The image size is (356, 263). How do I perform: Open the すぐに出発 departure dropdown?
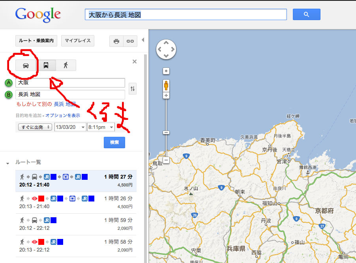pyautogui.click(x=35, y=127)
